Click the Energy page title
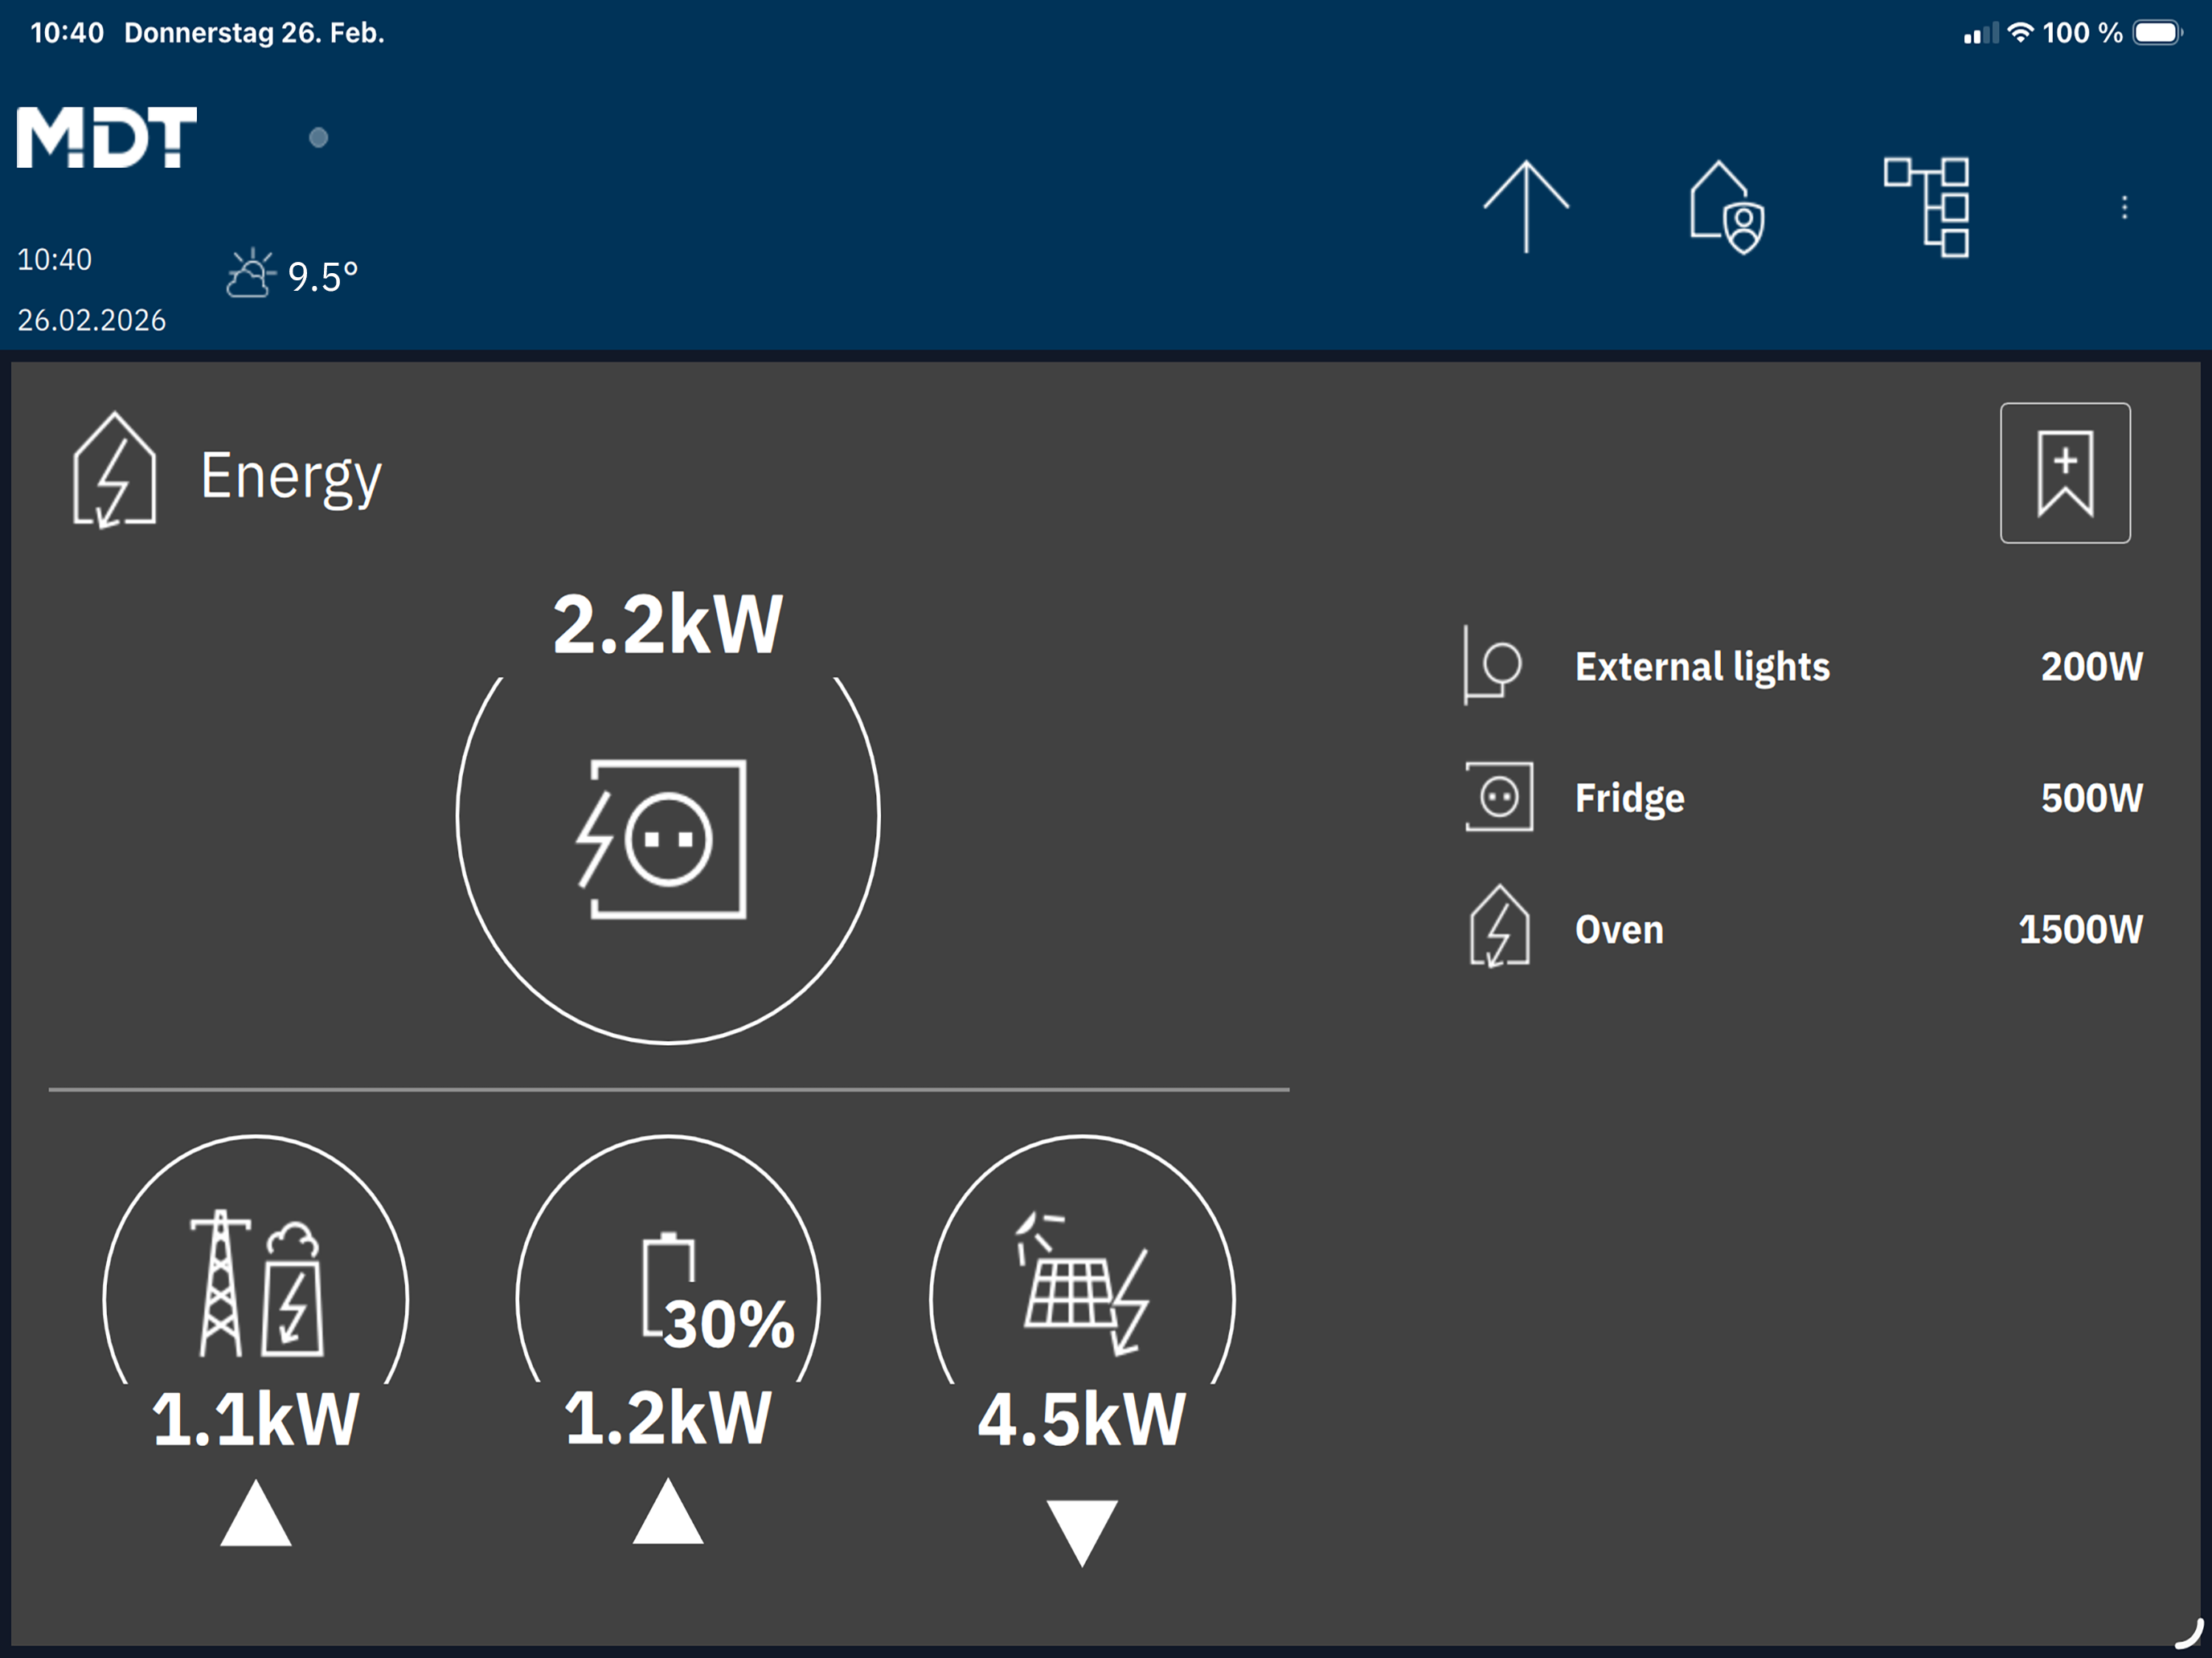 click(291, 476)
